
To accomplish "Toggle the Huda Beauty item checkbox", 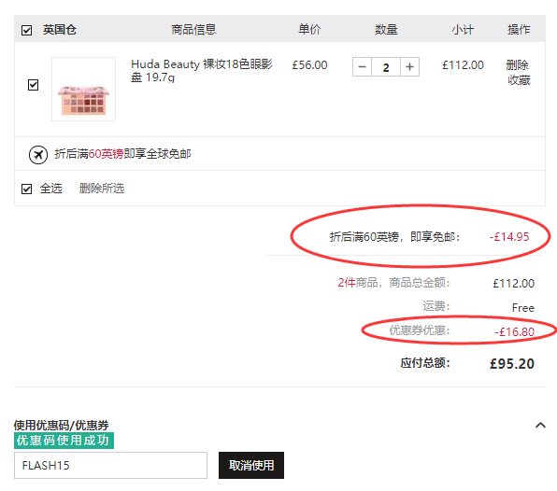I will click(x=33, y=85).
